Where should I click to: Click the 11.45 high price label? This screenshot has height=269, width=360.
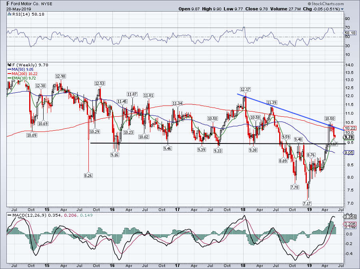coord(122,102)
